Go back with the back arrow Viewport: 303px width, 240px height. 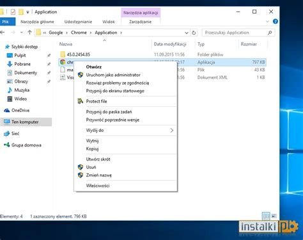3,33
